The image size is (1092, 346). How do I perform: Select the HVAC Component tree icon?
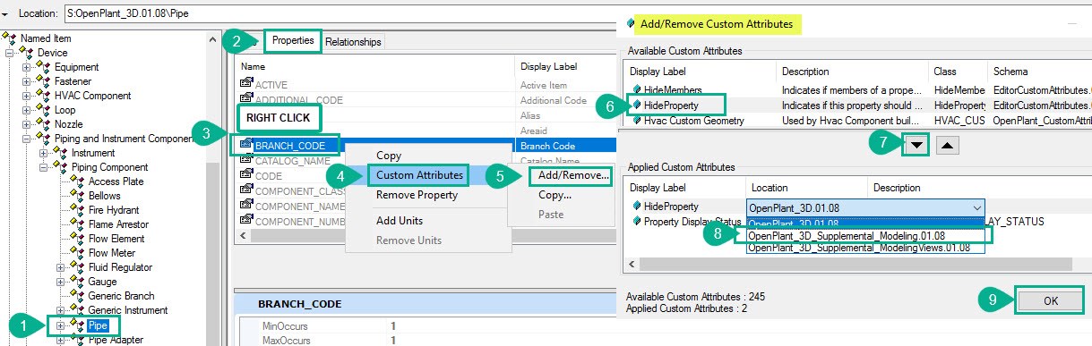click(45, 96)
